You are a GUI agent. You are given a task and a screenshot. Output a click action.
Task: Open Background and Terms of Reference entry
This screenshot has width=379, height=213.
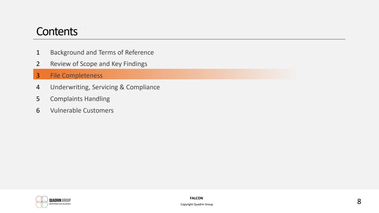pyautogui.click(x=102, y=53)
